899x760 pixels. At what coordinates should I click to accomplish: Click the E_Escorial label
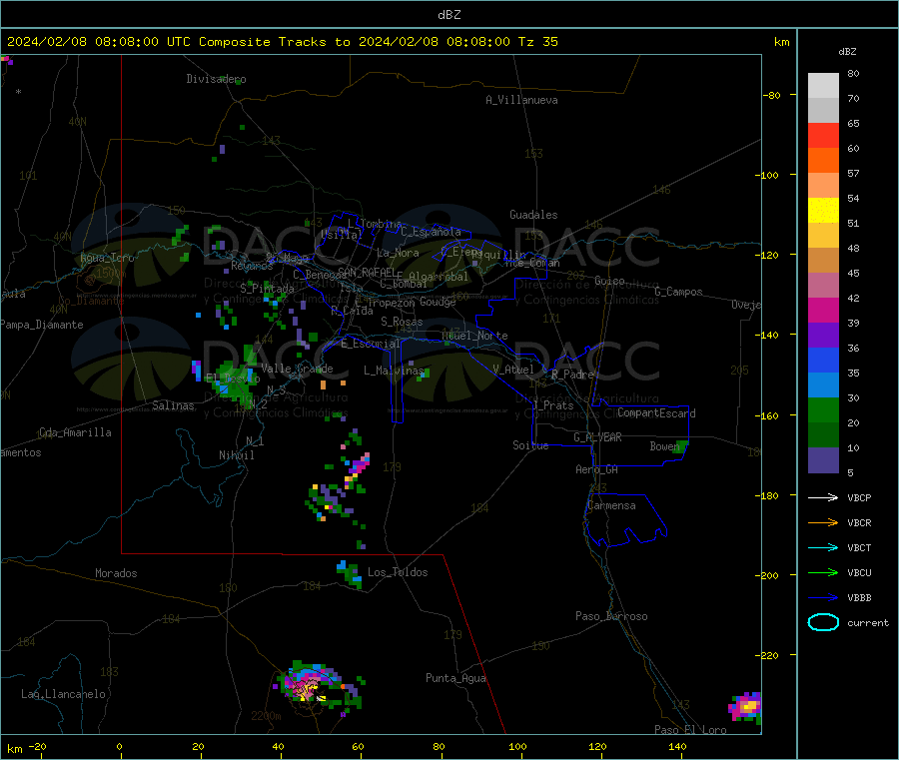(370, 344)
